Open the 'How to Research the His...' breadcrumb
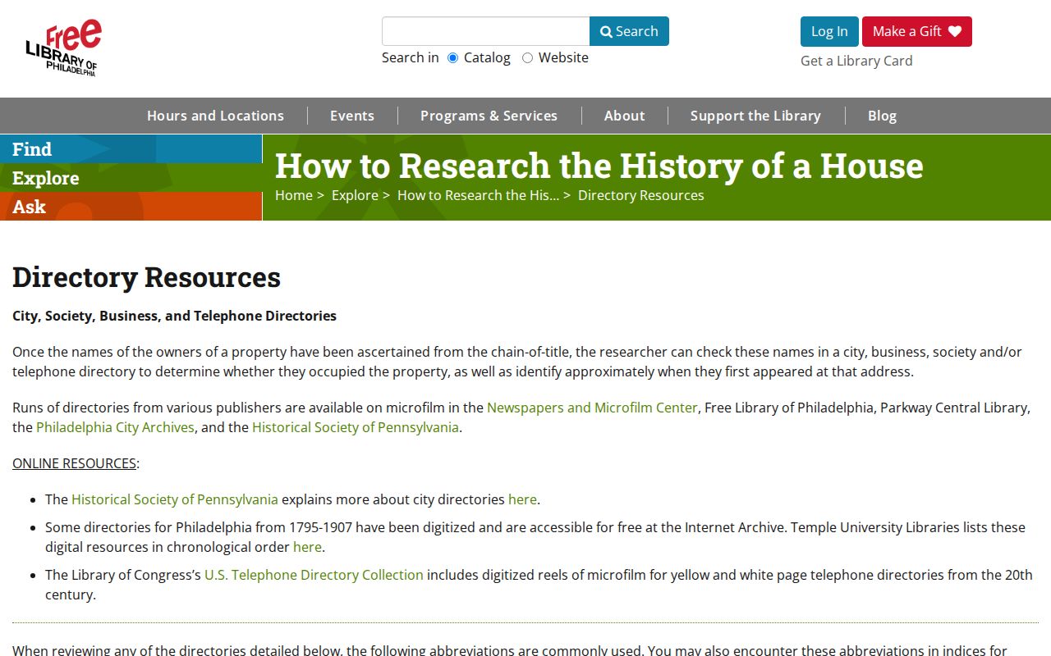Image resolution: width=1051 pixels, height=656 pixels. point(478,195)
